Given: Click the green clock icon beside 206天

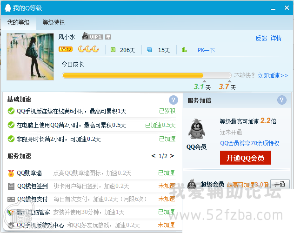Looking at the screenshot, I should pos(113,50).
